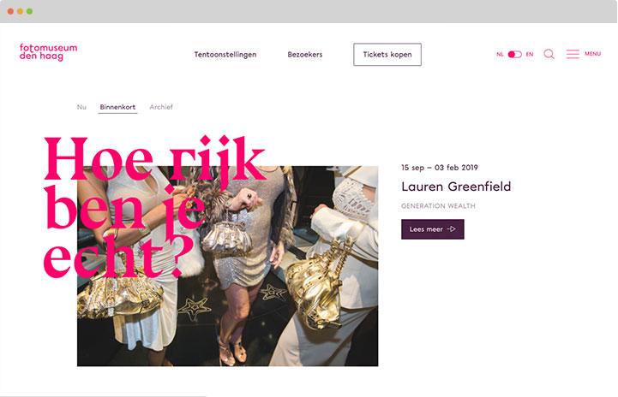Click the green maximize window dot
Viewport: 618px width, 397px height.
(29, 11)
